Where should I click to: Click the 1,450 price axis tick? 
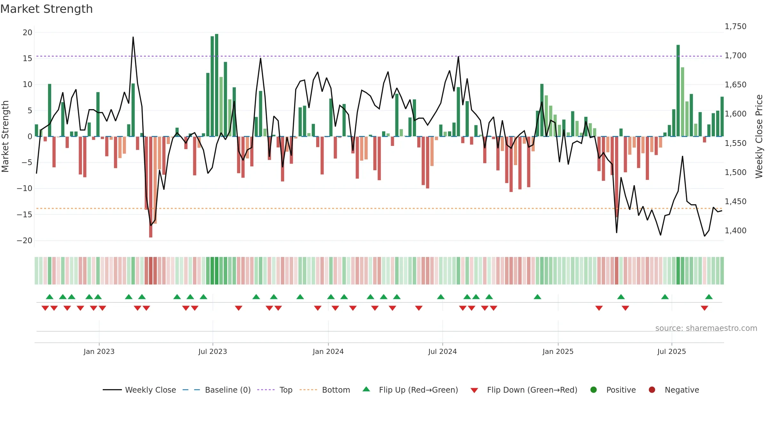[x=735, y=202]
